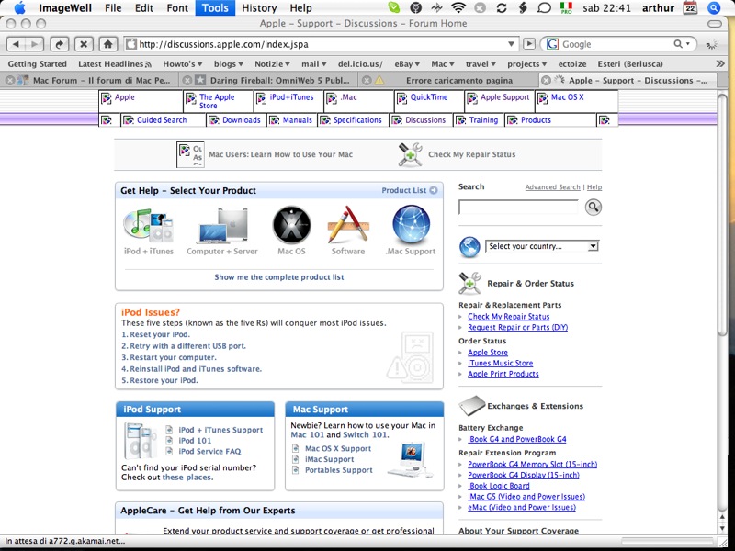Expand the eBay bookmark folder
735x551 pixels.
coord(406,63)
